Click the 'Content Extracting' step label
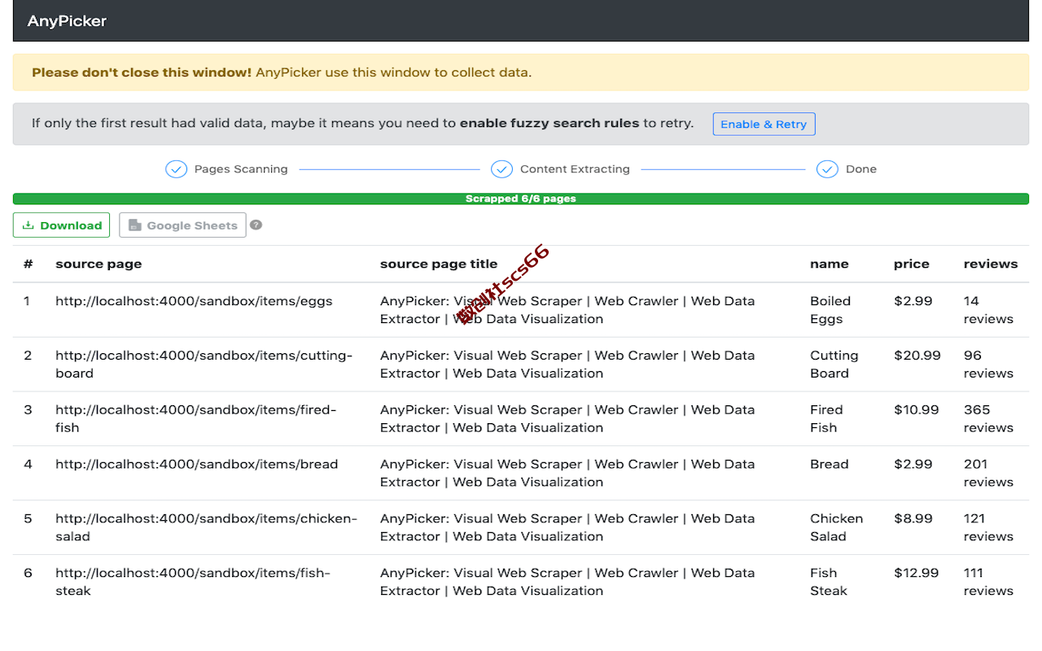 (x=575, y=169)
